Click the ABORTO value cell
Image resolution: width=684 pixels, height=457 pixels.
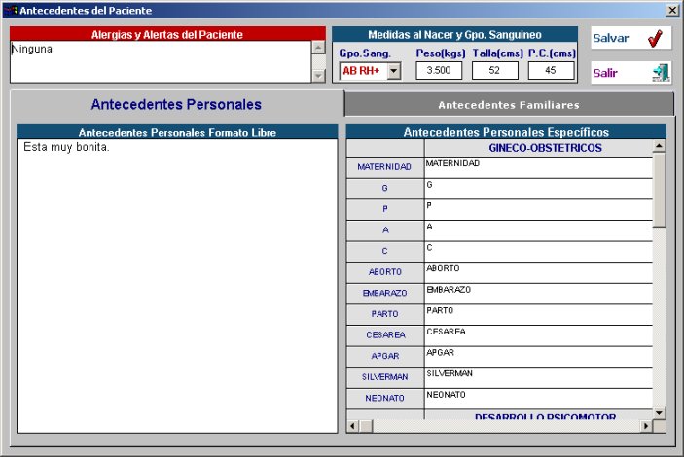pos(539,272)
